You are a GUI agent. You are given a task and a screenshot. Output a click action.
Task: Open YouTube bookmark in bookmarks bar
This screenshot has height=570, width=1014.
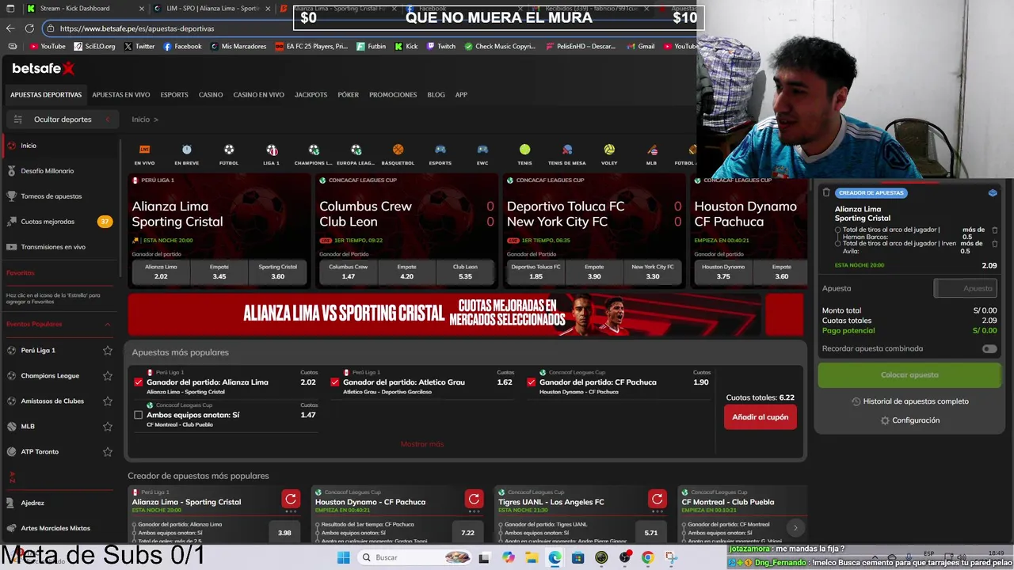pos(48,47)
